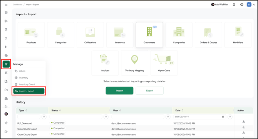Click the 10/12/2026 10:48 PM date cell
Screen dimensions: 258x139
click(184, 123)
